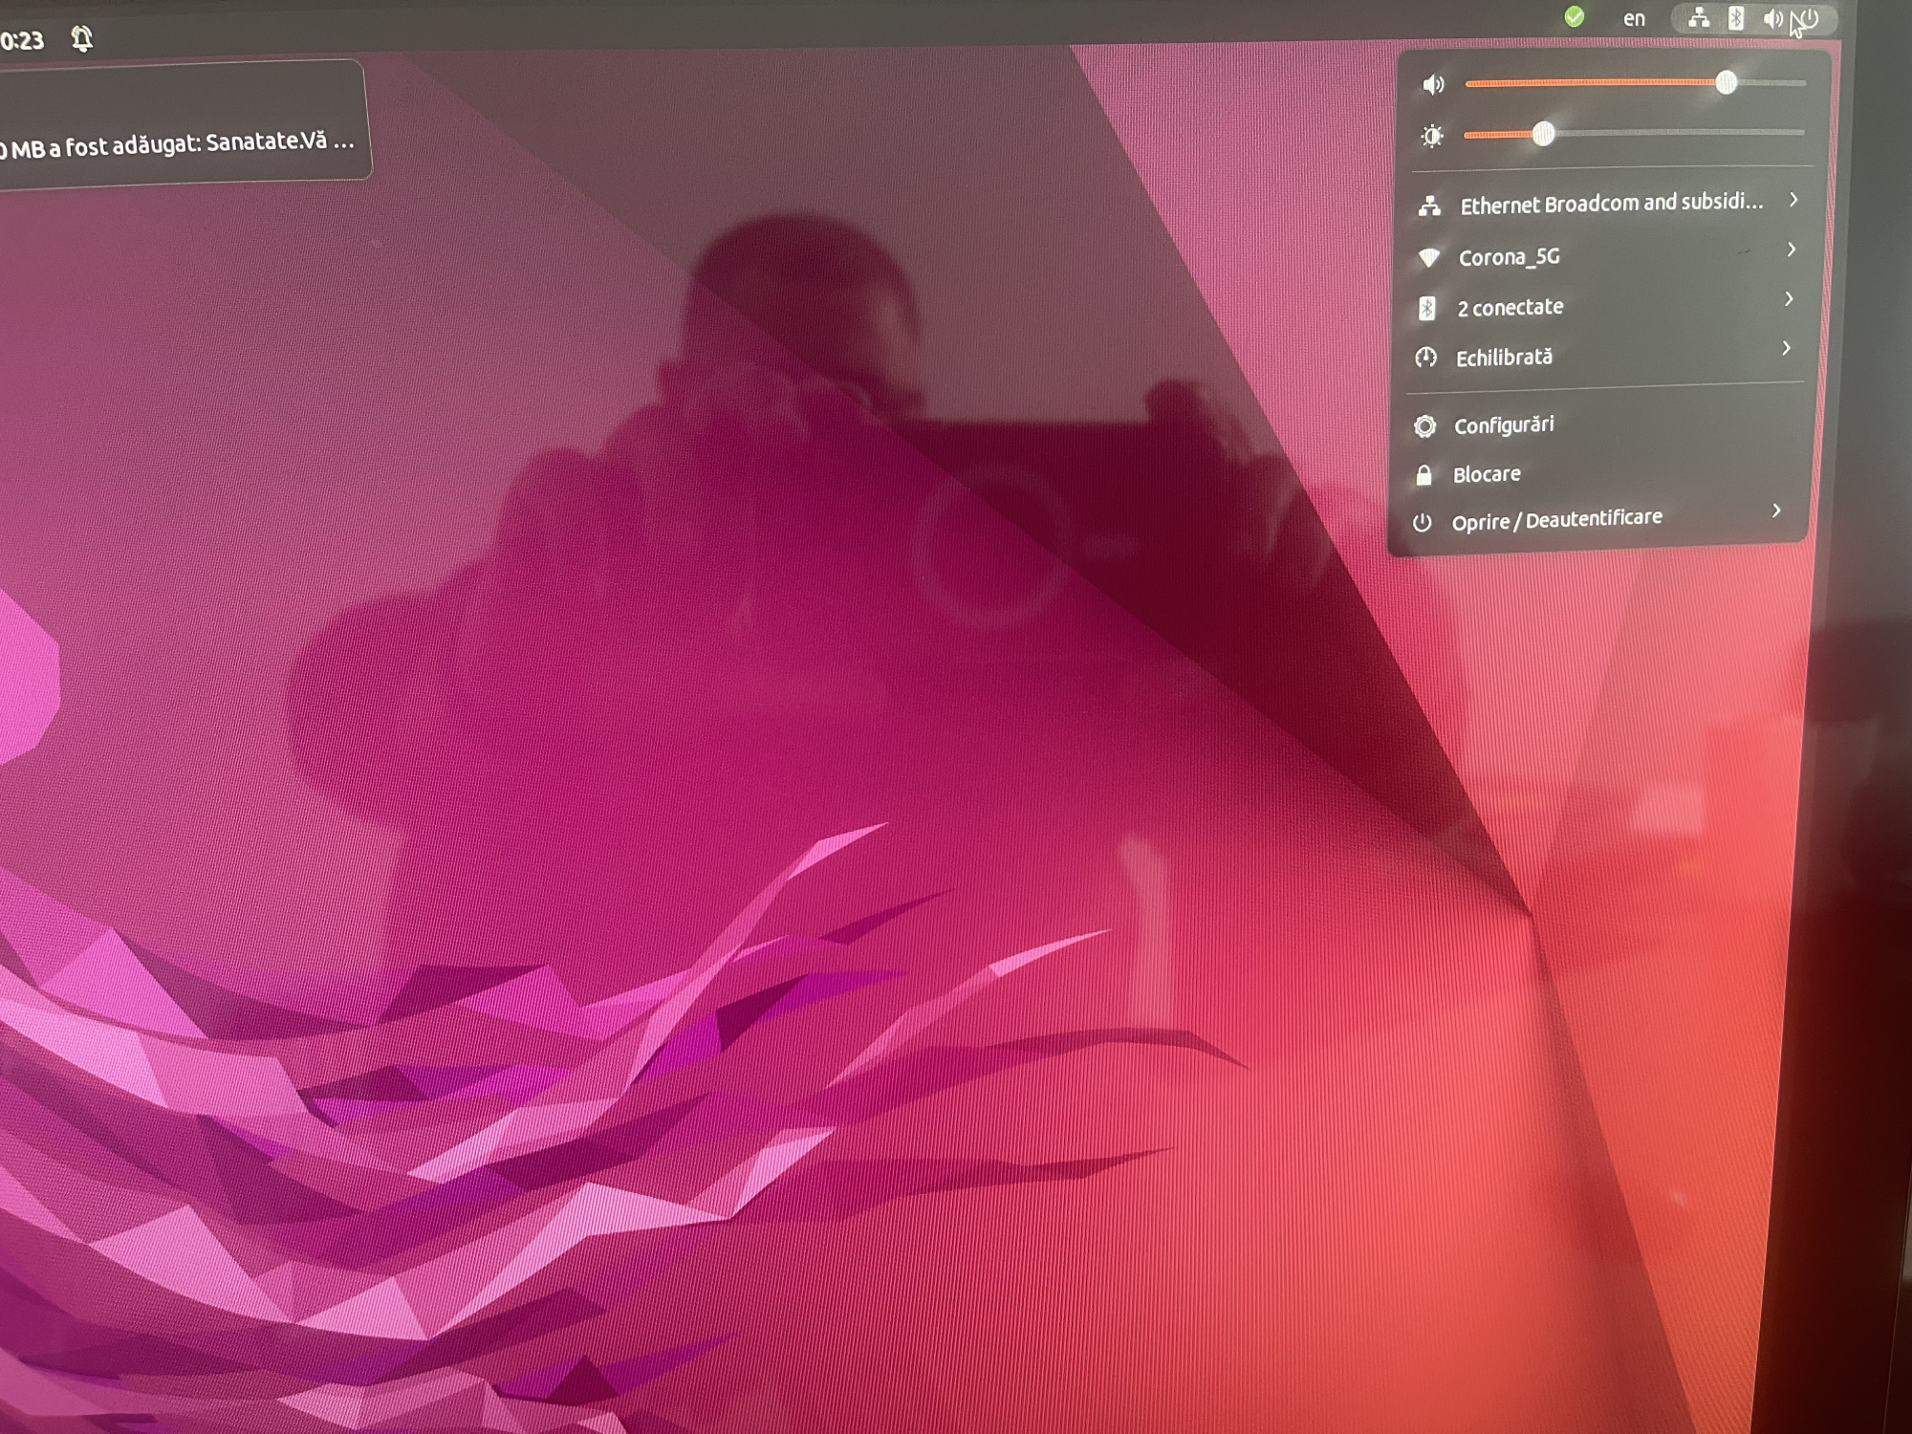Expand the Ethernet Broadcom submenu arrow
Screen dimensions: 1912x1434
click(1793, 200)
